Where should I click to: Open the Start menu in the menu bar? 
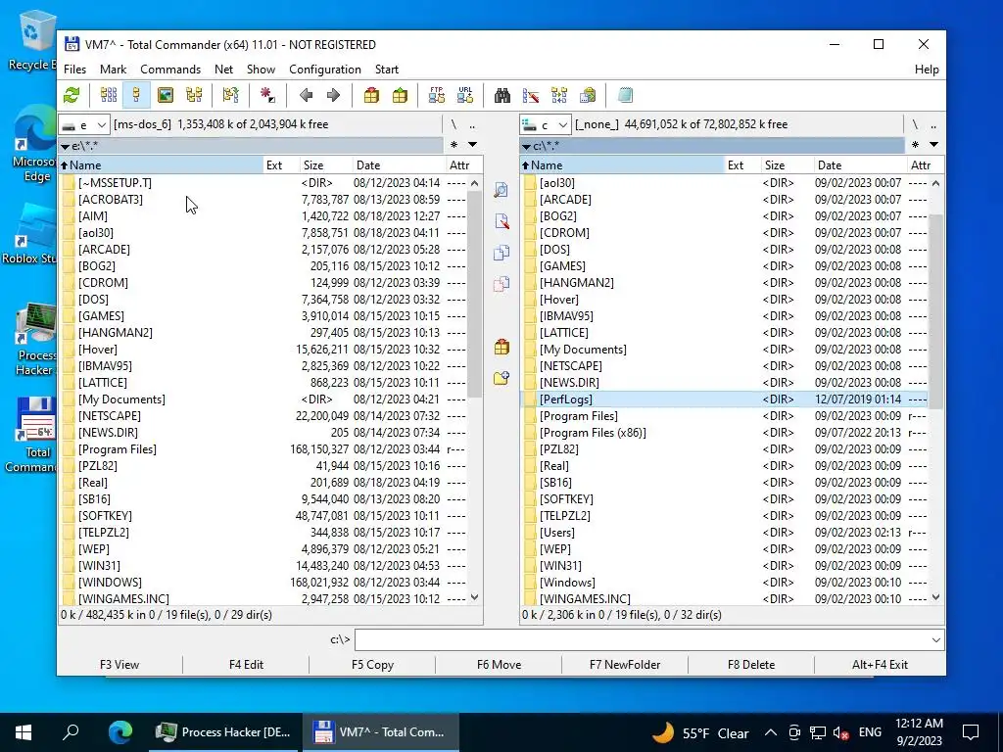coord(386,70)
